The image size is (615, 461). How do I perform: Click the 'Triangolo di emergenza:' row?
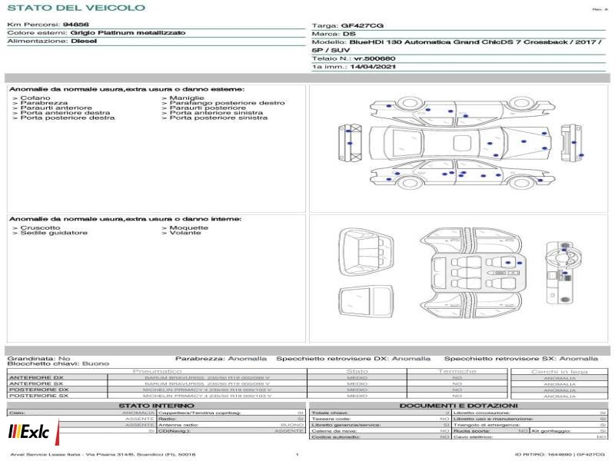(530, 425)
